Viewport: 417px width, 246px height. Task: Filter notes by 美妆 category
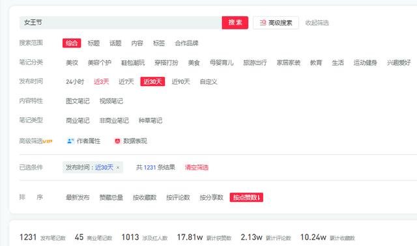(x=72, y=62)
